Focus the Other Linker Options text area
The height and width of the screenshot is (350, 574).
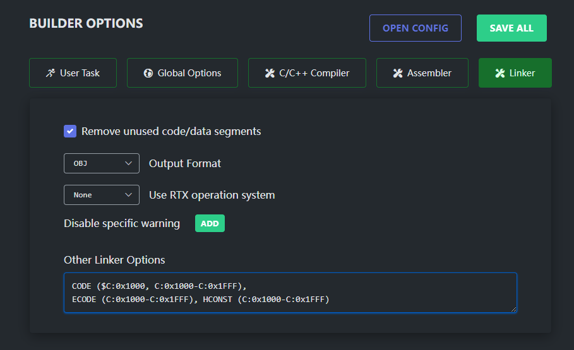290,293
